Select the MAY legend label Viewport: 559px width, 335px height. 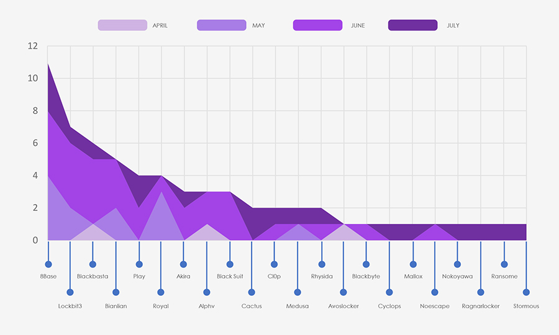[x=258, y=25]
